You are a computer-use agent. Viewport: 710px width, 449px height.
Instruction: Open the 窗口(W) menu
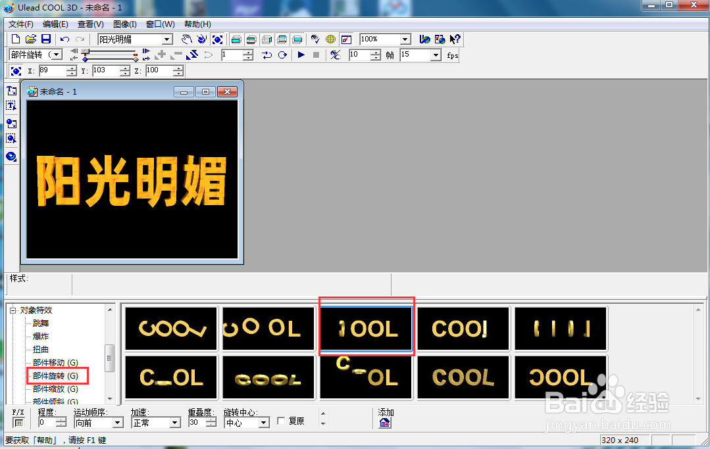(x=161, y=24)
